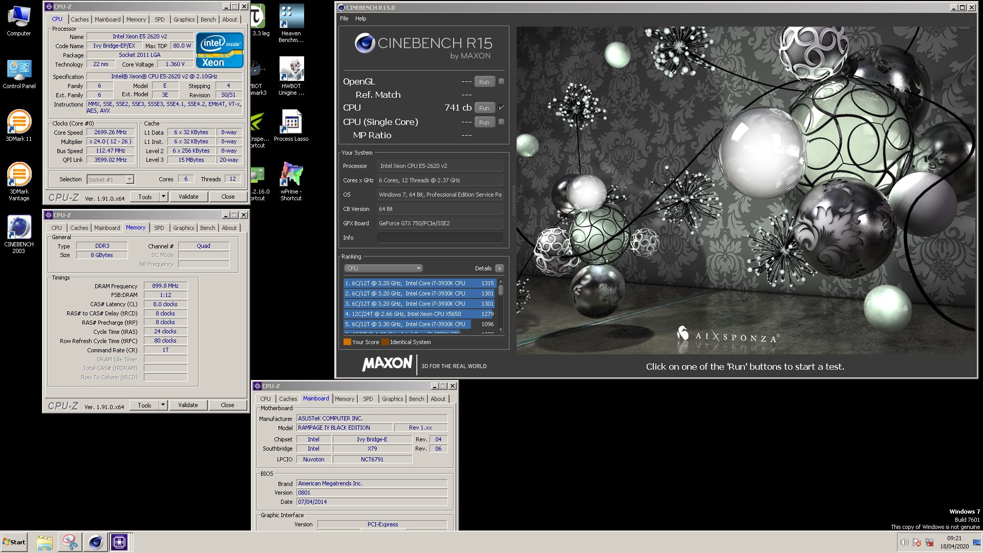Screen dimensions: 983x553
Task: Open Windows Explorer from taskbar
Action: click(x=45, y=542)
